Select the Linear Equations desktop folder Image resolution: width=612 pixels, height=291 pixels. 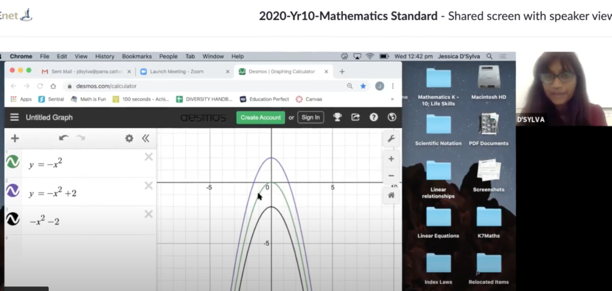click(x=438, y=222)
